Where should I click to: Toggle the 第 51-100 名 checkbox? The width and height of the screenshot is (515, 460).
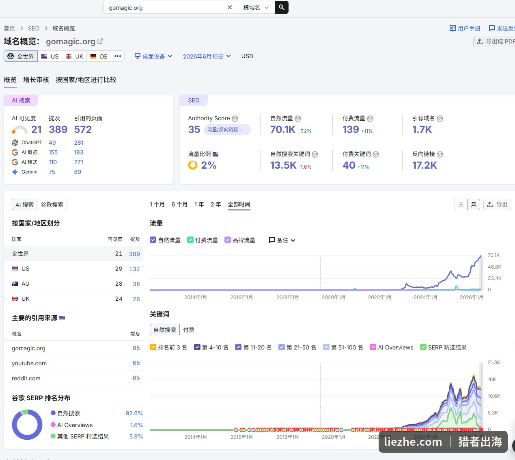click(x=326, y=347)
